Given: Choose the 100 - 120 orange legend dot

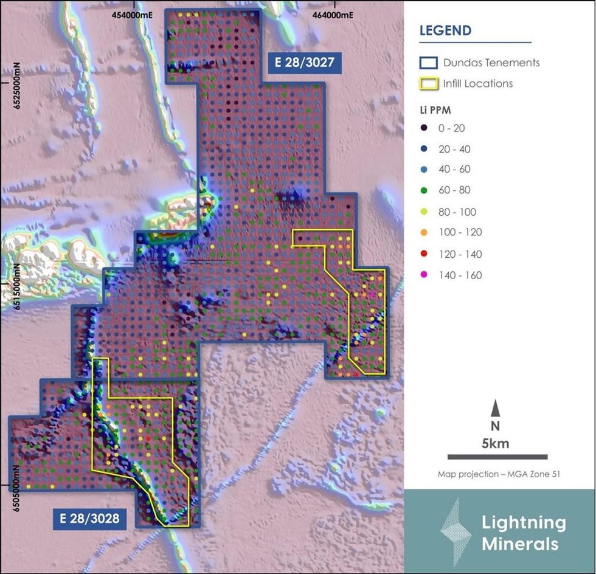Looking at the screenshot, I should (x=424, y=232).
